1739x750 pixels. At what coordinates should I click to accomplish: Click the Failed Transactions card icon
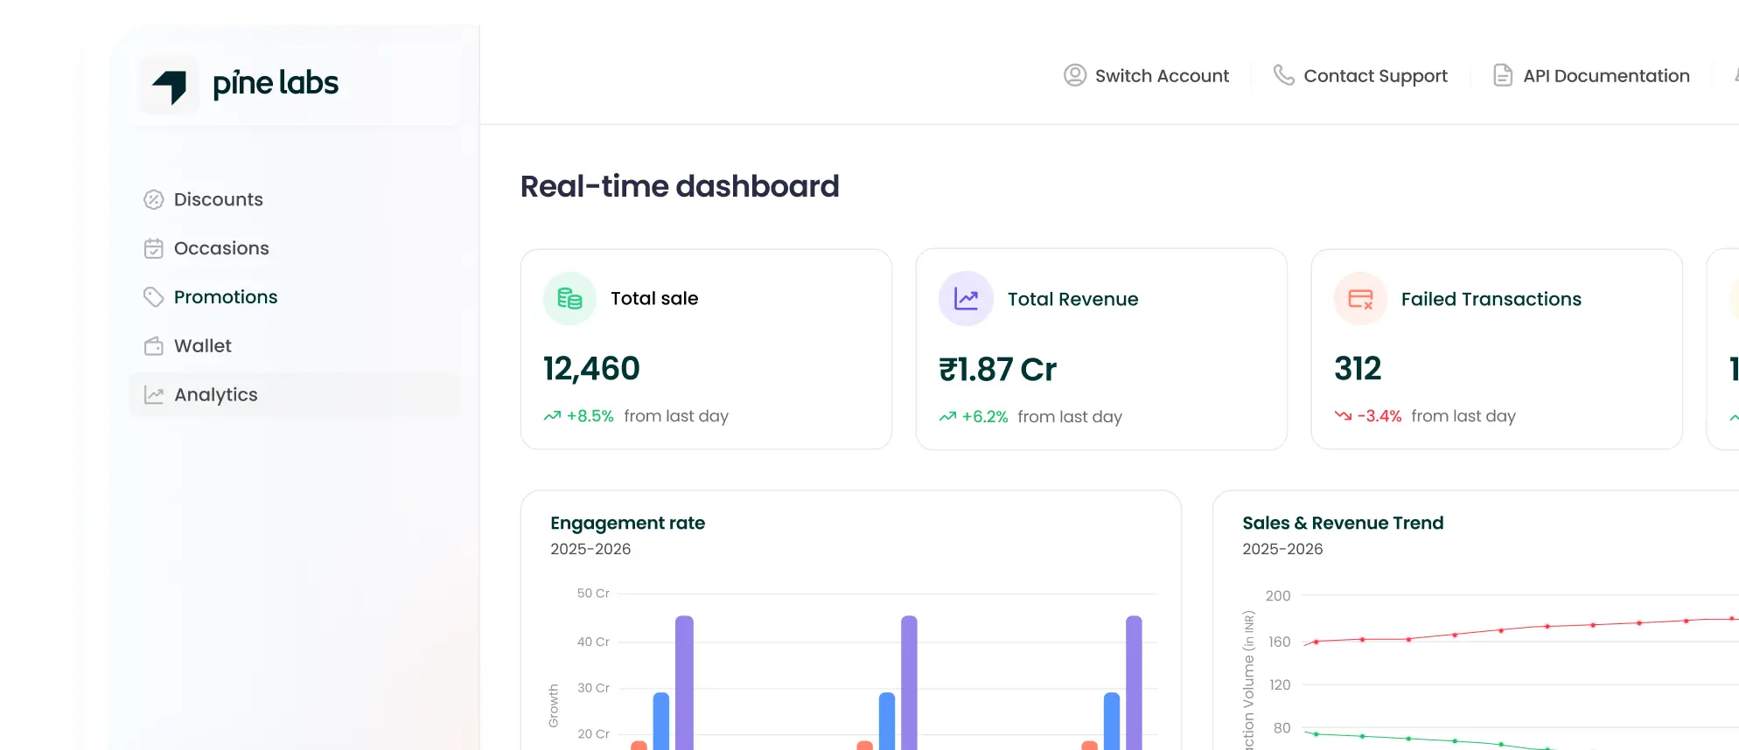click(1361, 299)
